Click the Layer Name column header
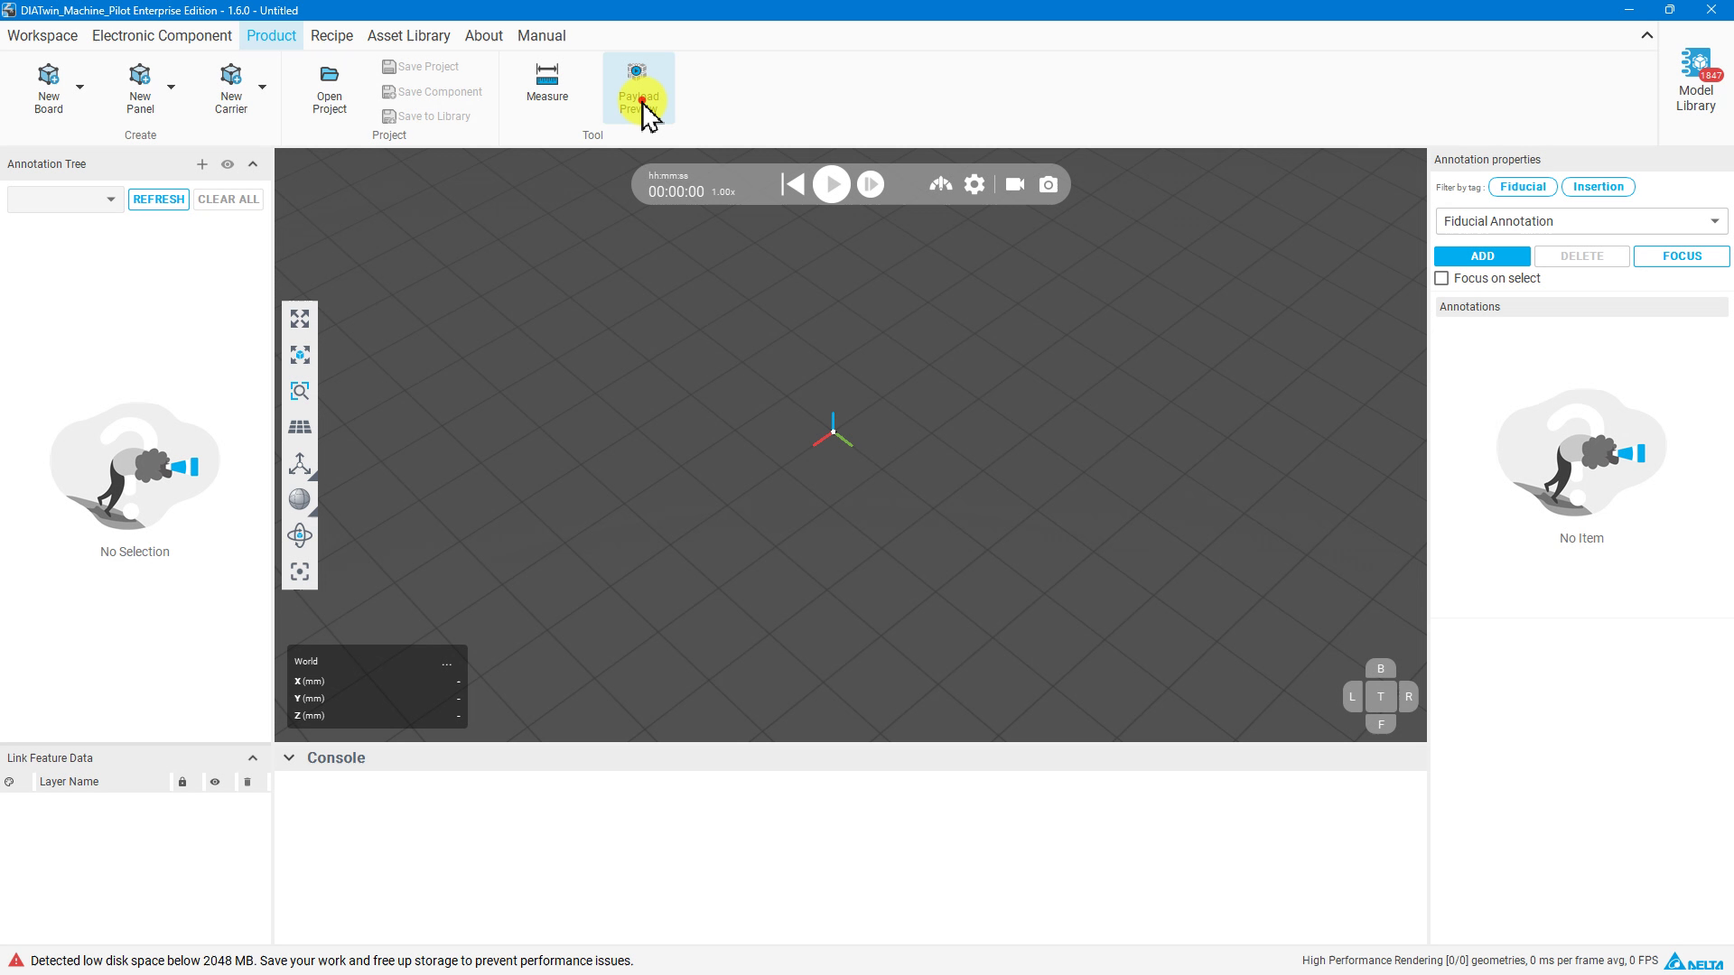 70,782
